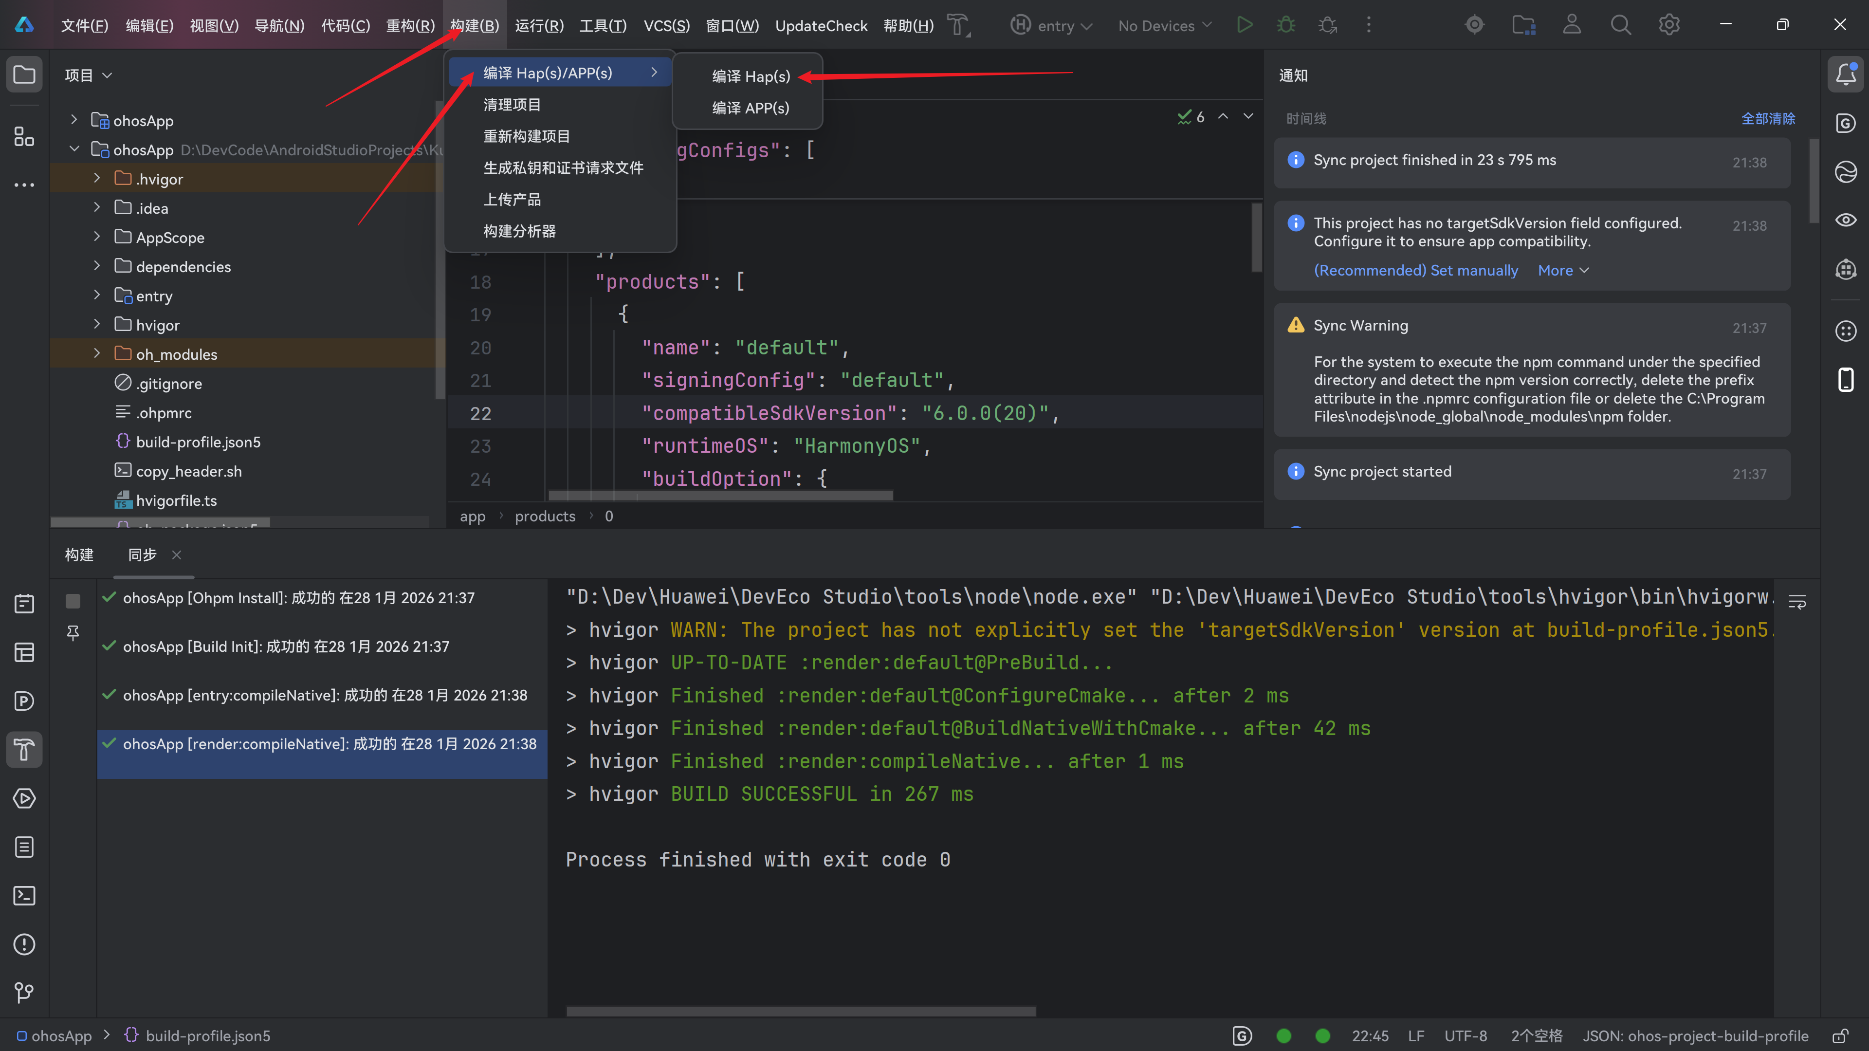Select 编译 Hap(s) submenu item
Screen dimensions: 1869x1051
pyautogui.click(x=750, y=76)
